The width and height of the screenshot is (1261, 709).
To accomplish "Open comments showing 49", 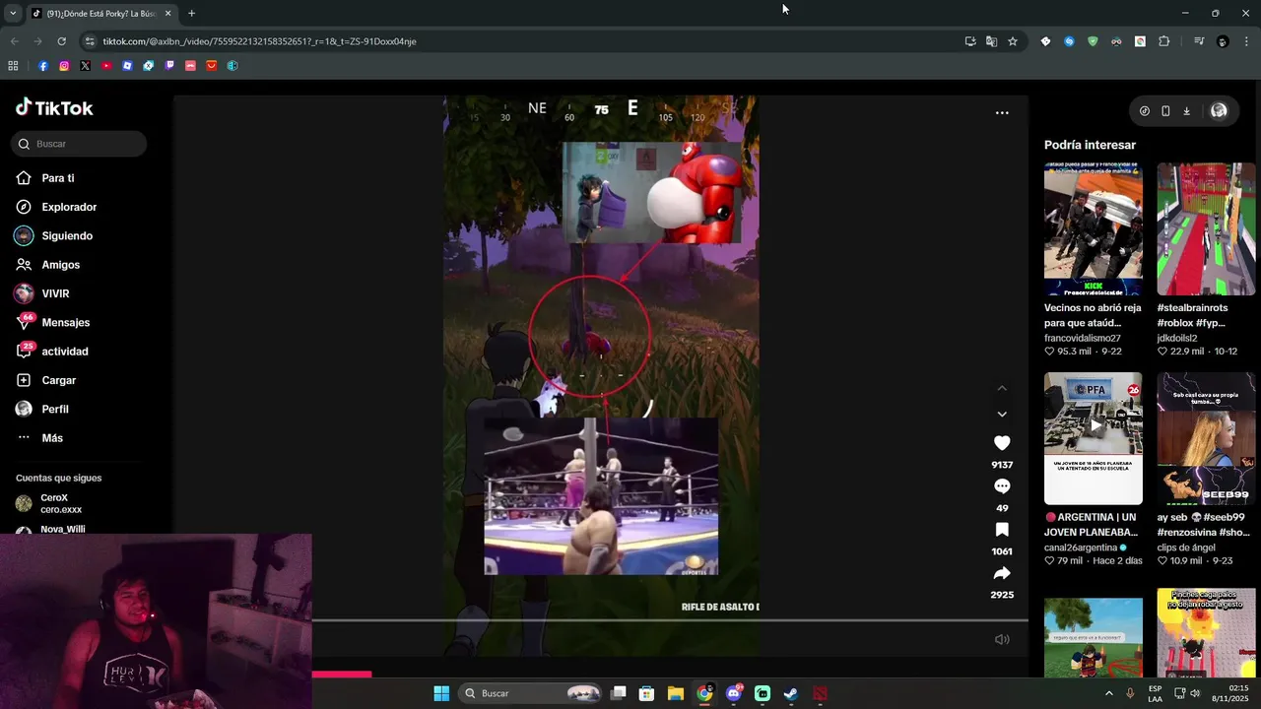I will tap(1002, 486).
